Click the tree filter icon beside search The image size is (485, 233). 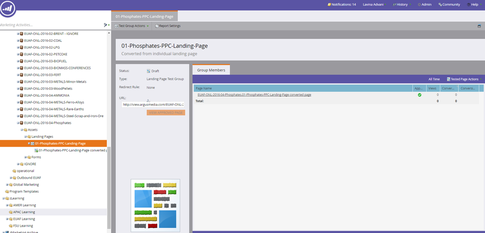[x=106, y=25]
